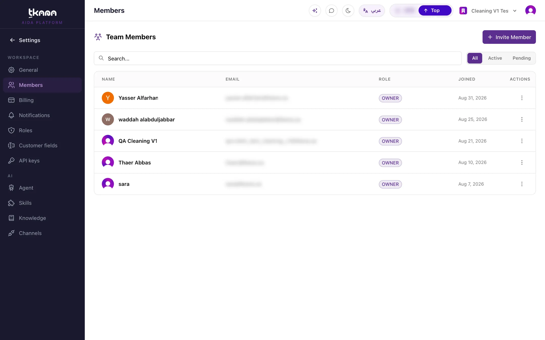The image size is (545, 340).
Task: Open the chat bubble icon in header
Action: coord(331,11)
